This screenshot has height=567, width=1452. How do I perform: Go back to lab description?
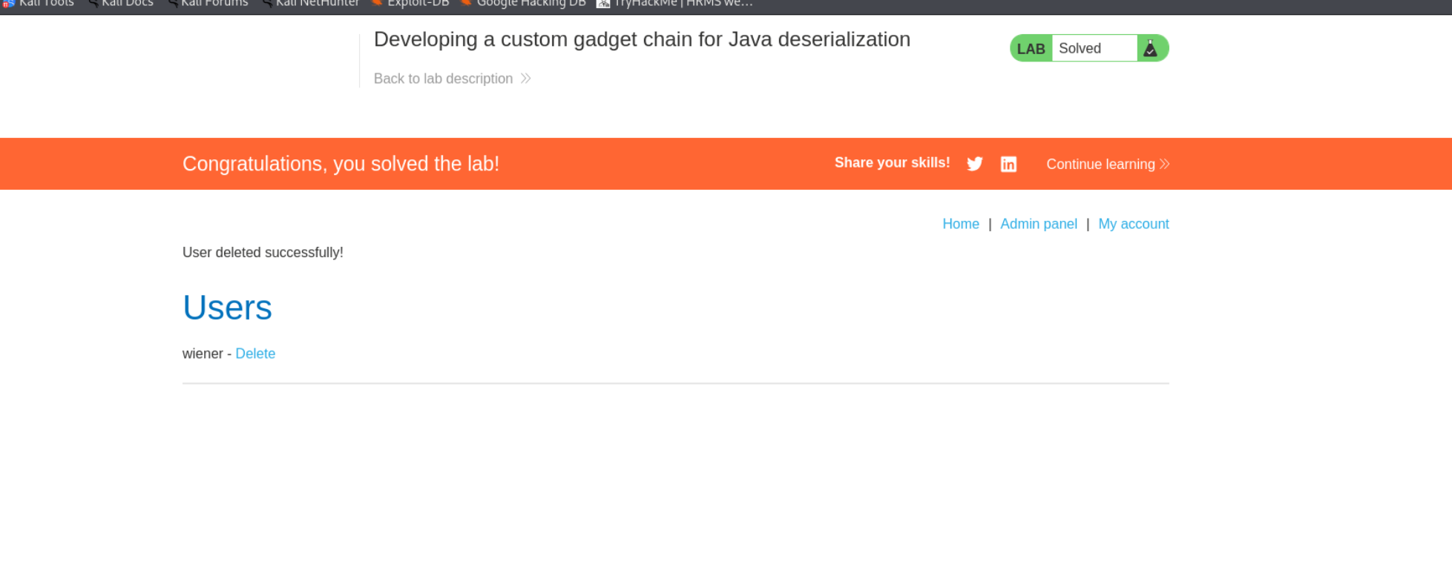click(452, 79)
